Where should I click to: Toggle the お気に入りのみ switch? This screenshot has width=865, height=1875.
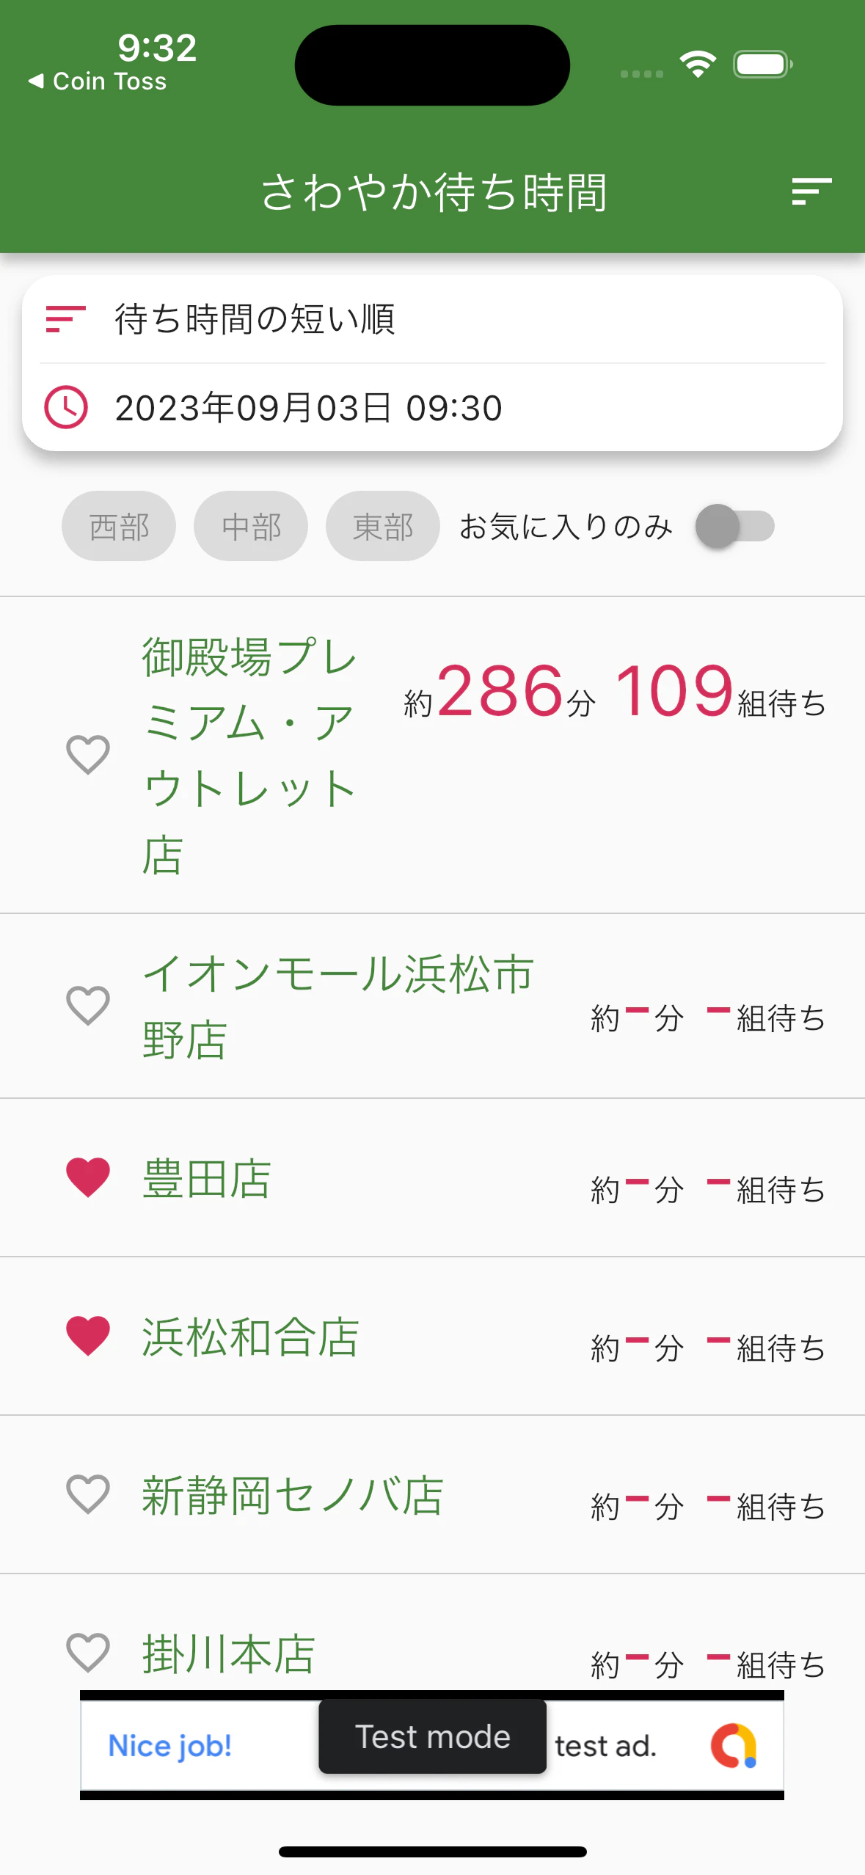coord(734,526)
